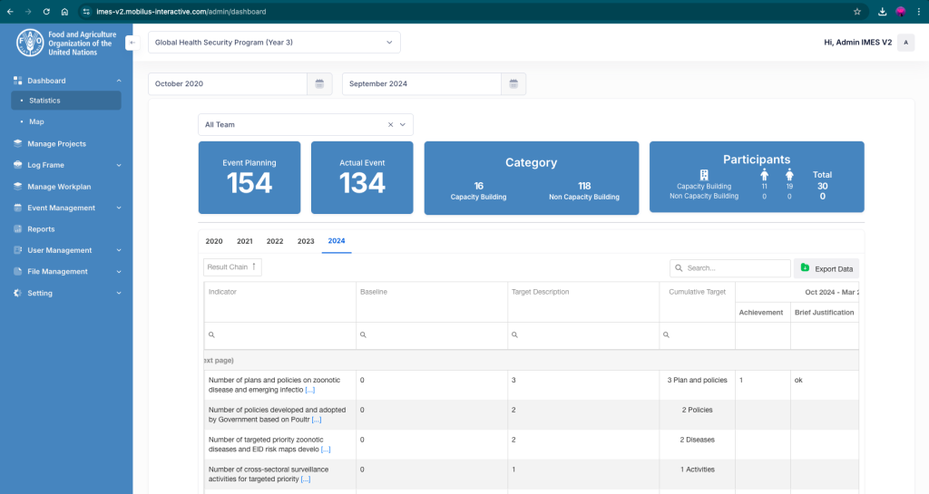Expand the Log Frame sidebar menu
Image resolution: width=929 pixels, height=494 pixels.
[x=119, y=165]
